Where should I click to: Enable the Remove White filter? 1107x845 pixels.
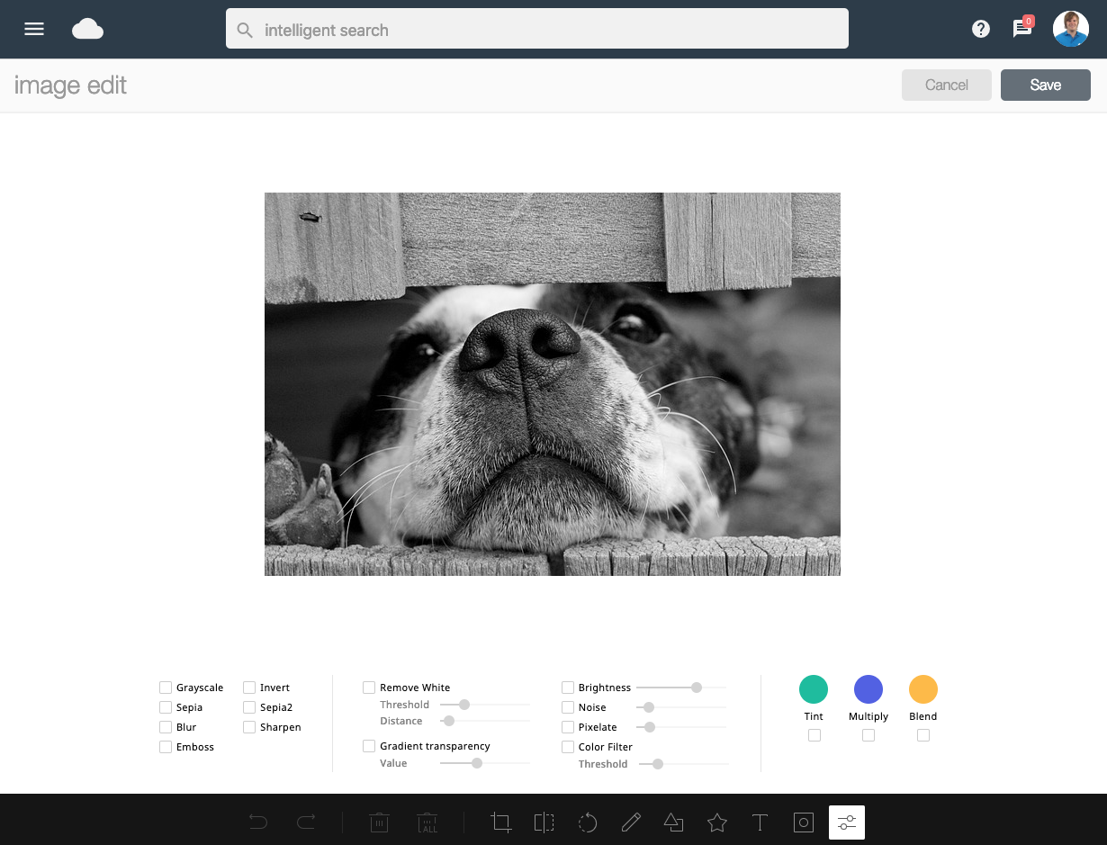[x=369, y=687]
